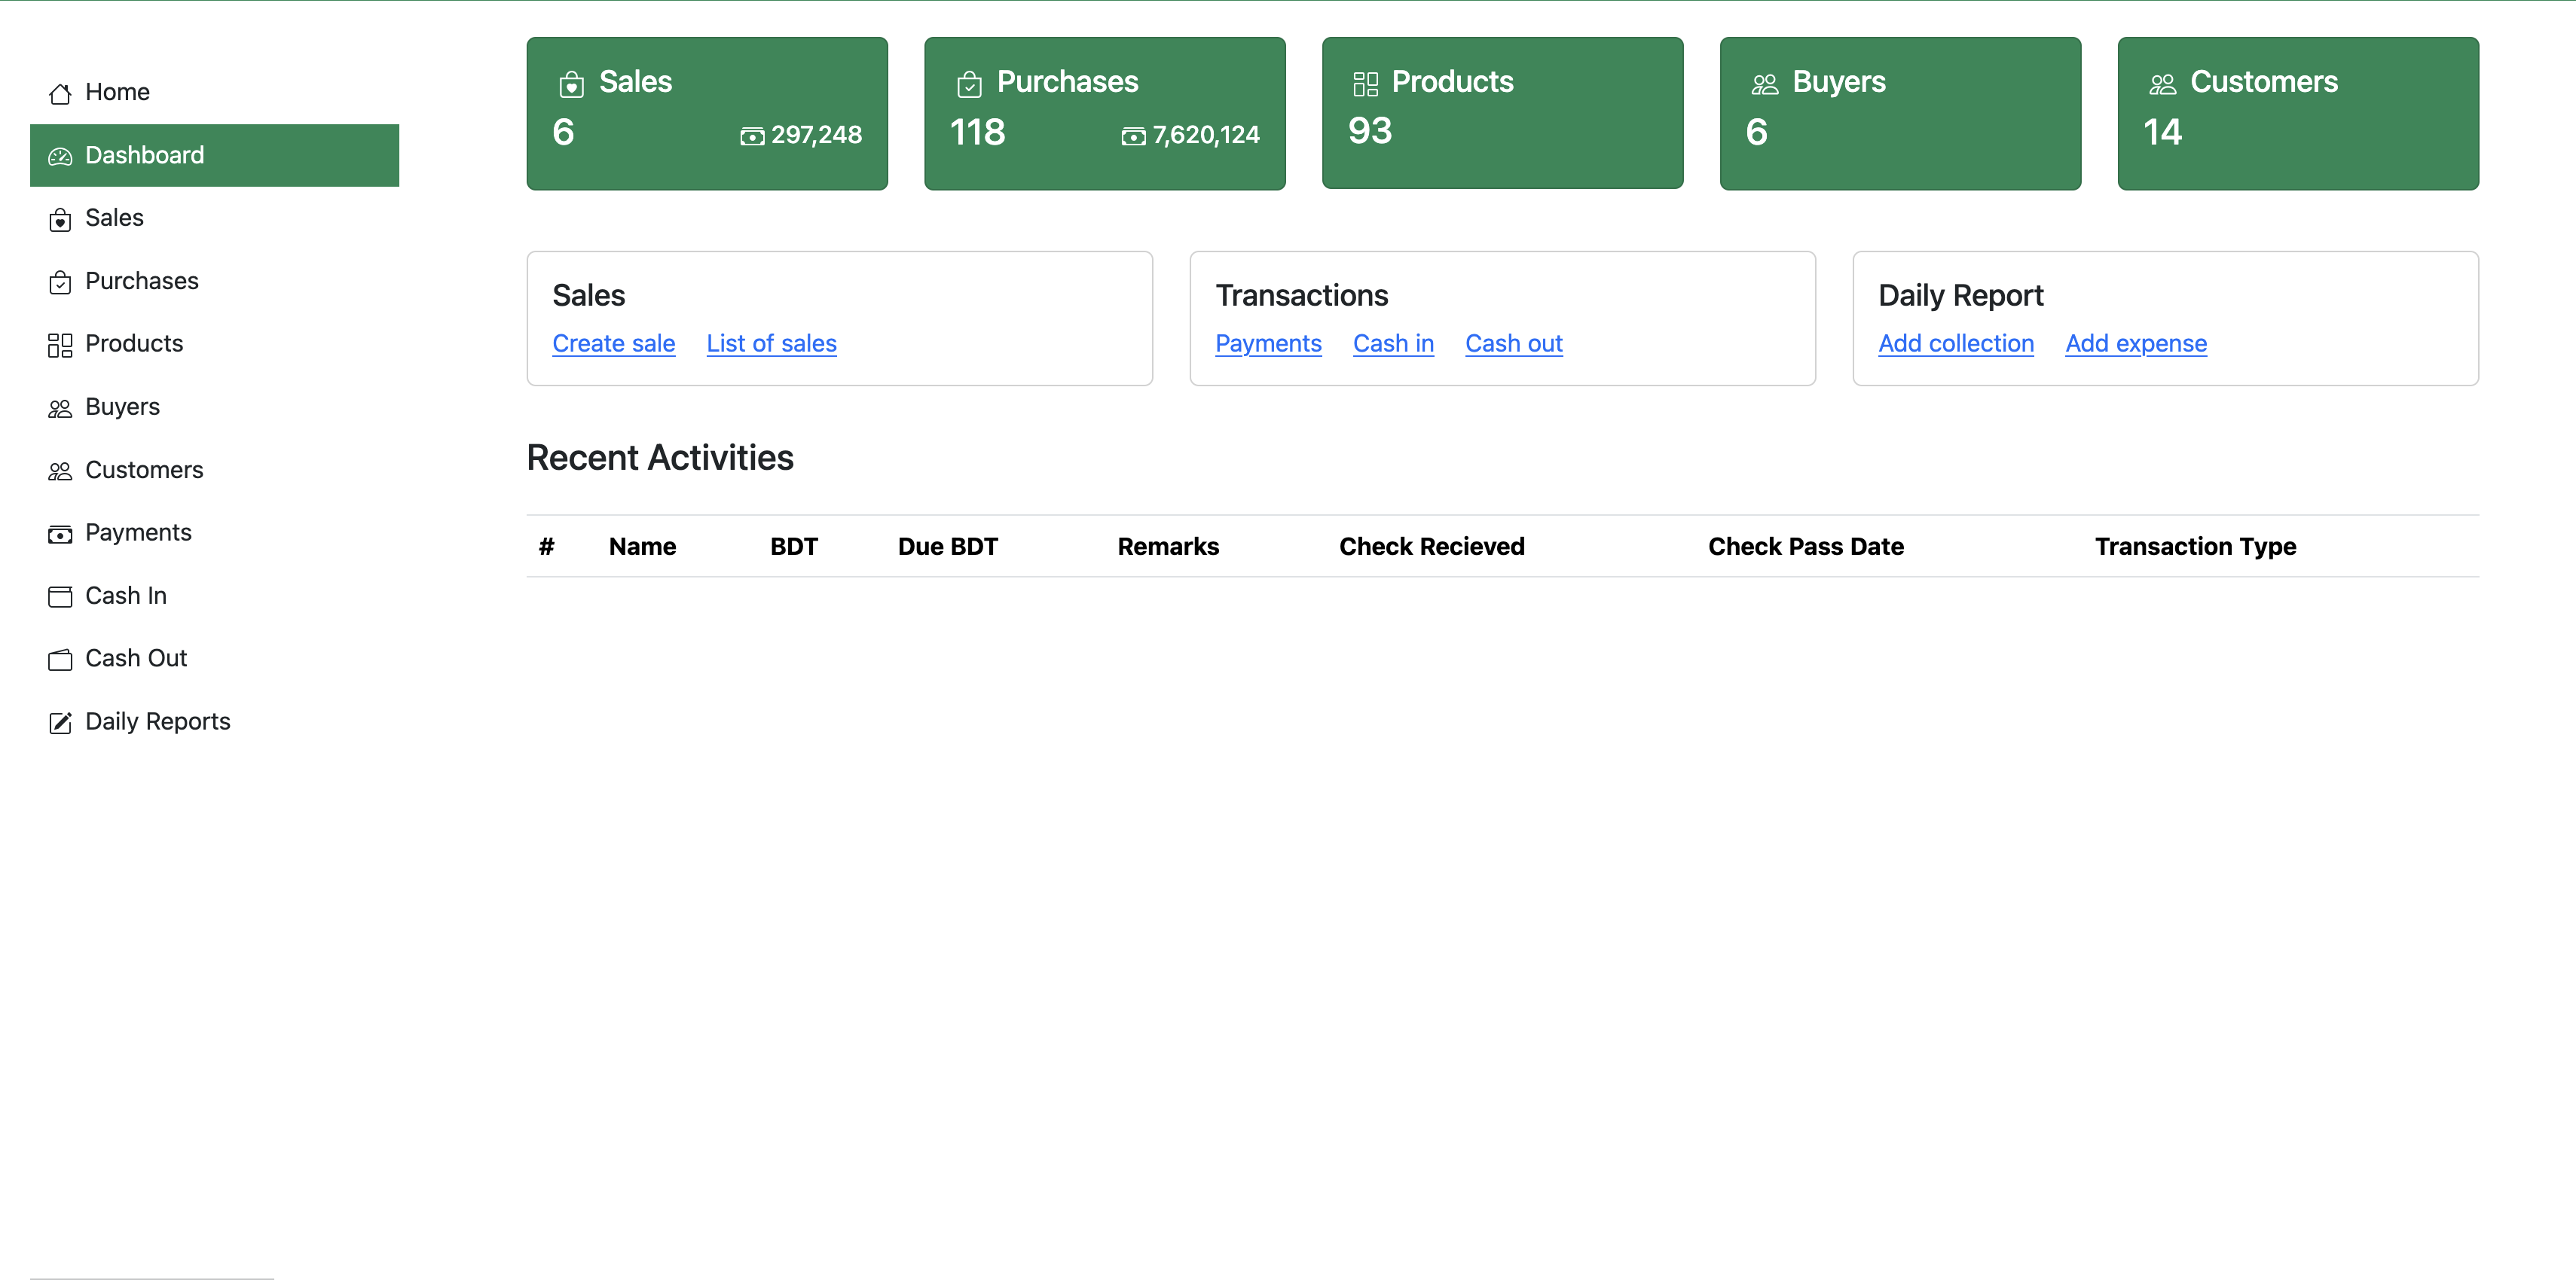
Task: Click the Sales bag icon in sidebar
Action: (x=60, y=219)
